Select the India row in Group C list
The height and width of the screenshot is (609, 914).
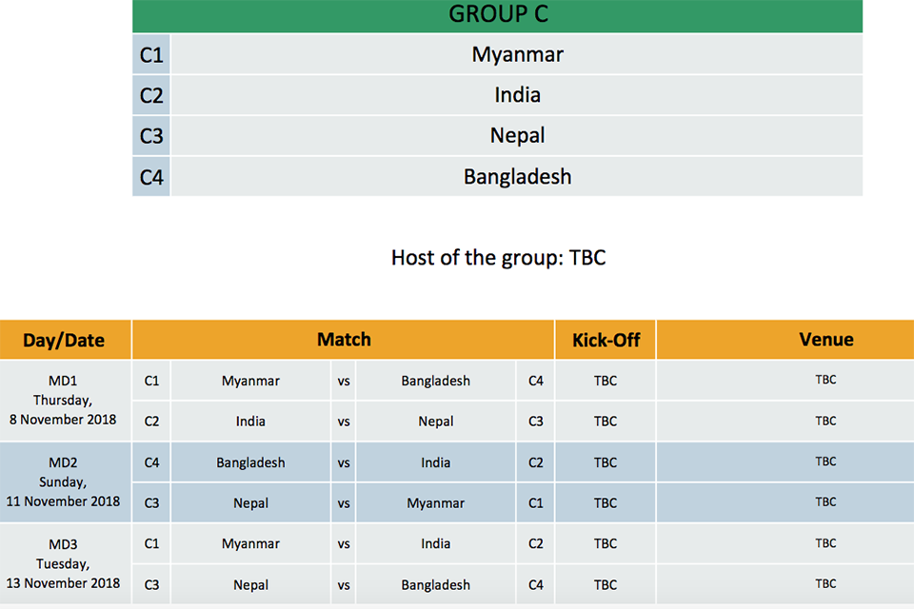click(497, 95)
